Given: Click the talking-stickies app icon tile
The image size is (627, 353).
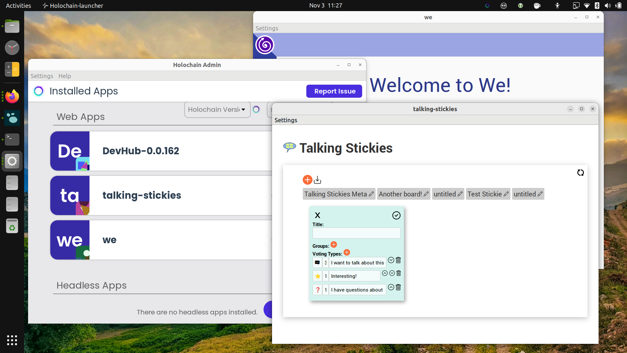Looking at the screenshot, I should click(70, 195).
